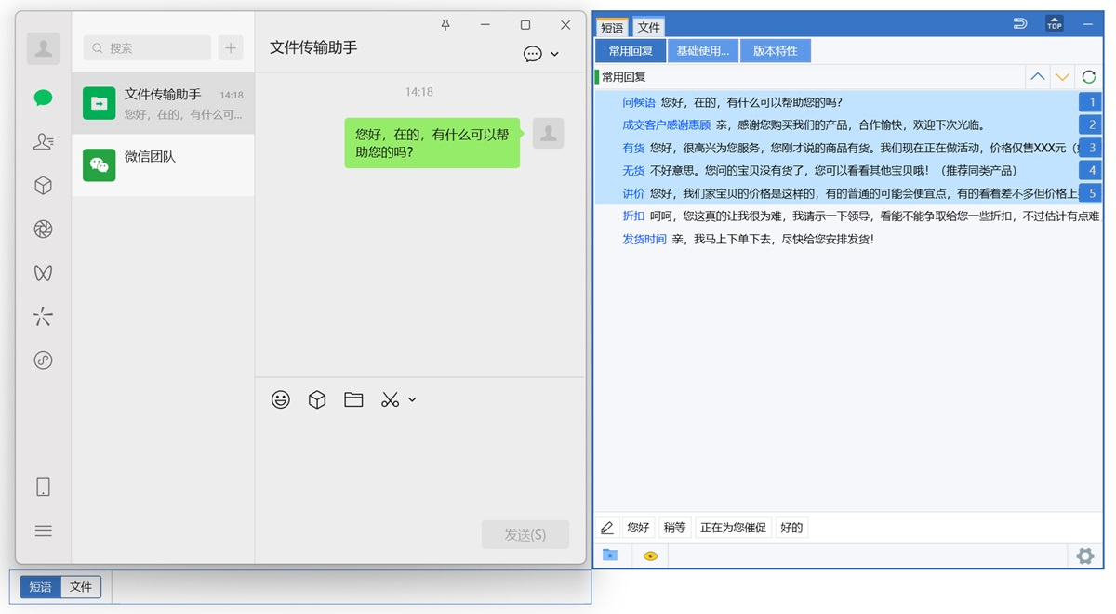1116x614 pixels.
Task: Click the 您好 quick reply button
Action: click(638, 527)
